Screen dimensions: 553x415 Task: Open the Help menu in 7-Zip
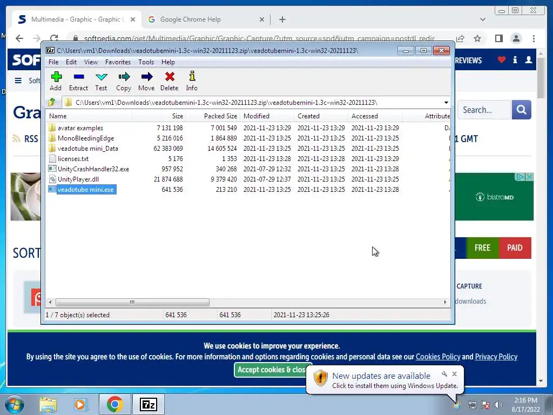click(x=168, y=62)
